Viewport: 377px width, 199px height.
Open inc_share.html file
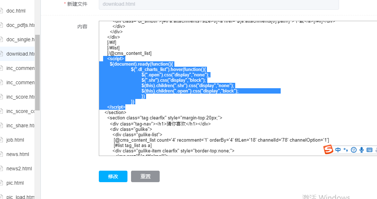coord(20,125)
